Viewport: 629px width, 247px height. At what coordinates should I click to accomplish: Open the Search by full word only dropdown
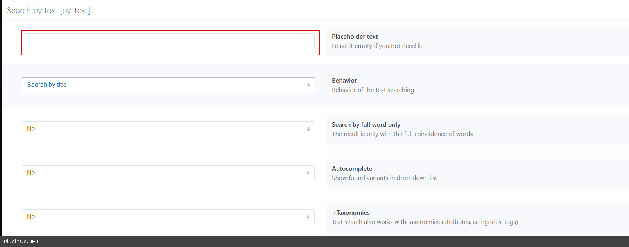[164, 129]
